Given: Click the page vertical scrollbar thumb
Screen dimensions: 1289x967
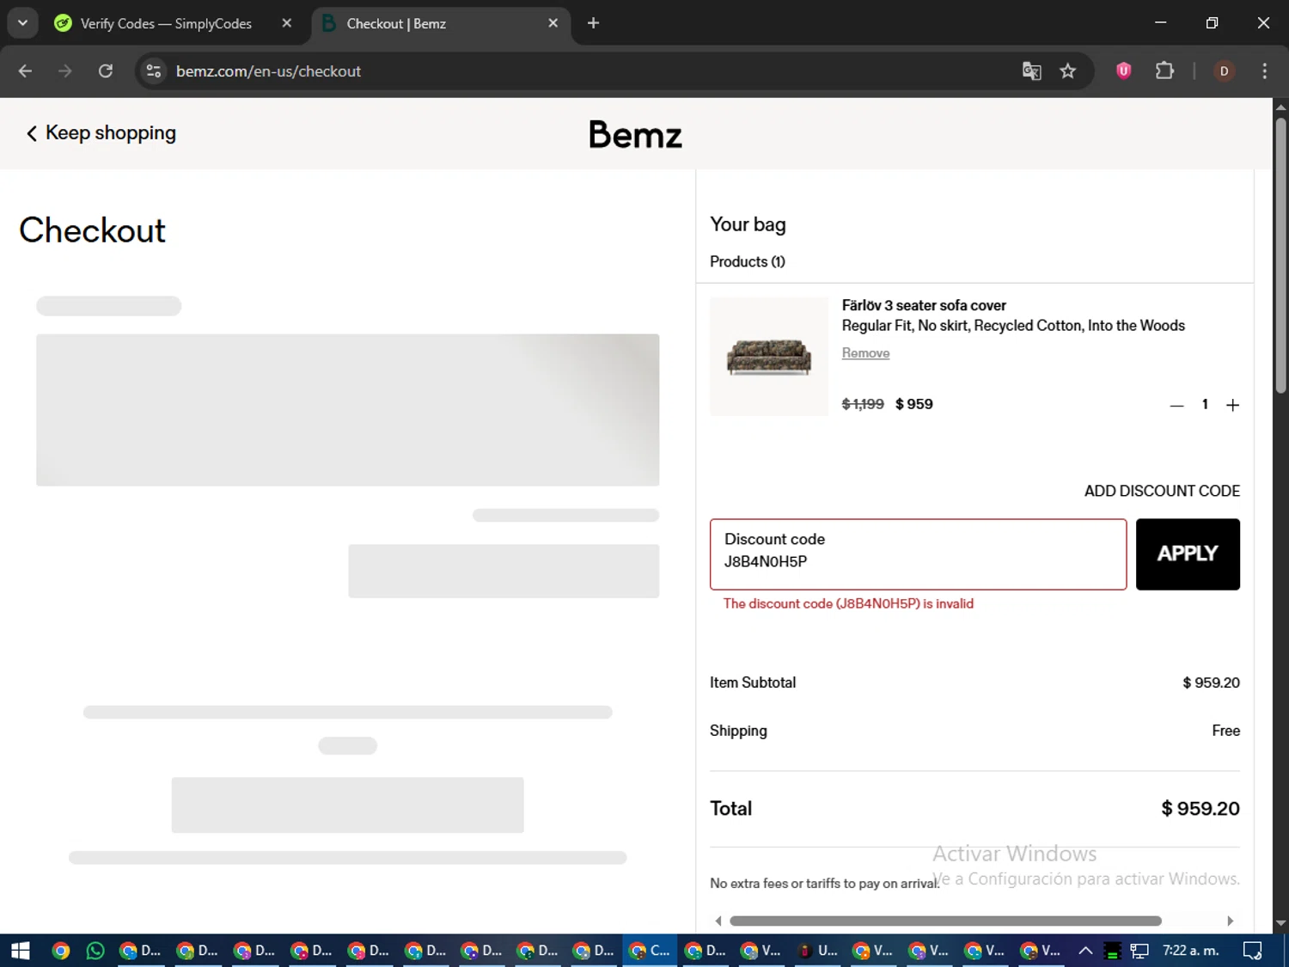Looking at the screenshot, I should click(1280, 255).
